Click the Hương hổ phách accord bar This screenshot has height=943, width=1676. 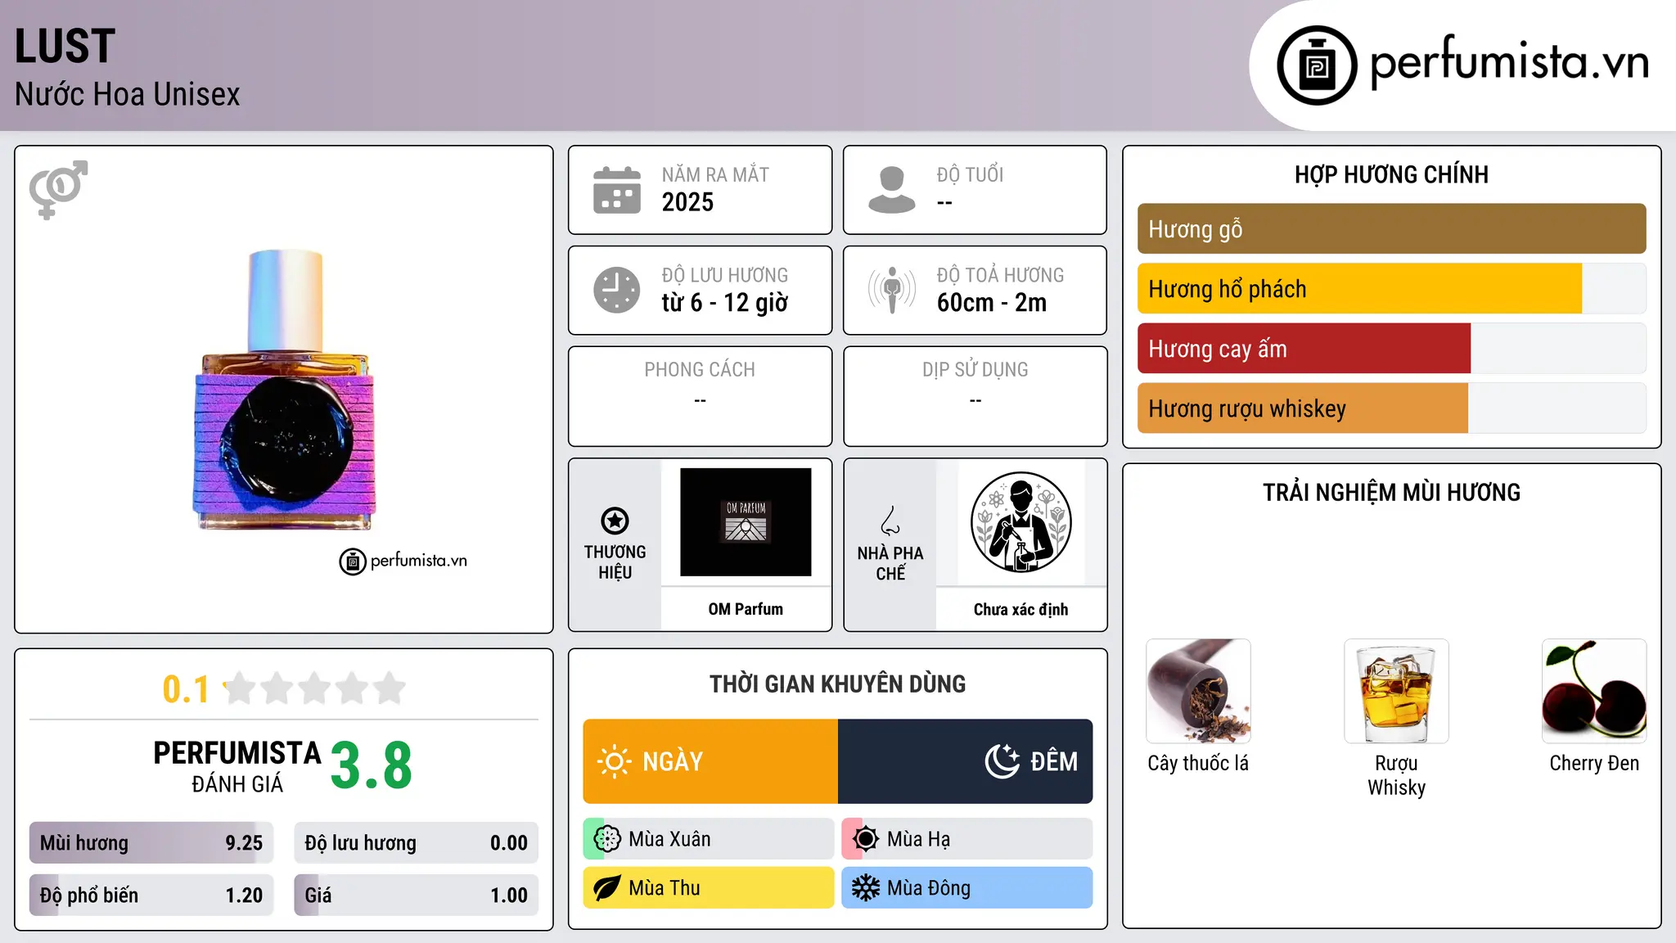pyautogui.click(x=1391, y=289)
